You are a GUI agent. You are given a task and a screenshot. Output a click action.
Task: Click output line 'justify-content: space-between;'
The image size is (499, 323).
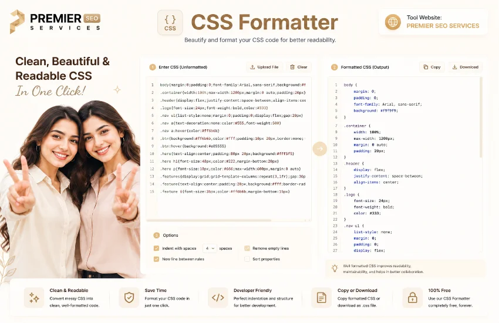tap(388, 176)
